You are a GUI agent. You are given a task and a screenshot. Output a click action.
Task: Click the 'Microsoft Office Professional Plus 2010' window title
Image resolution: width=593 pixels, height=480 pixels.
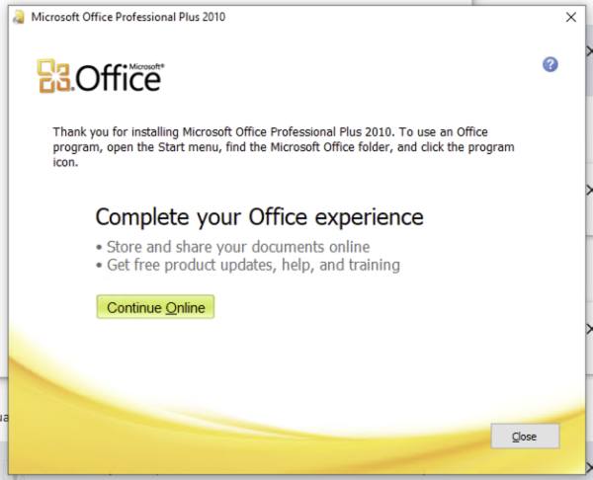point(128,17)
